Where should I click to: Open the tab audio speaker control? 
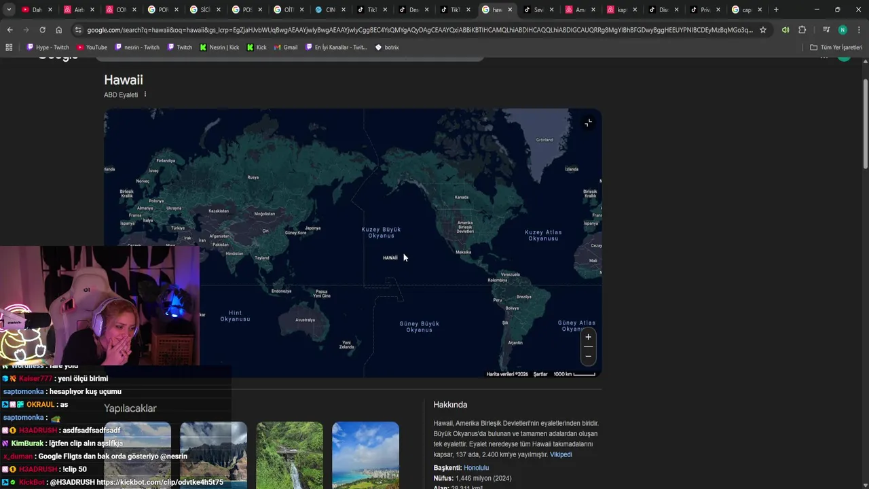tap(785, 30)
